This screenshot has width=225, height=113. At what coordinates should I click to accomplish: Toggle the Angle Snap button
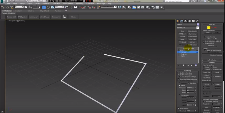point(85,7)
